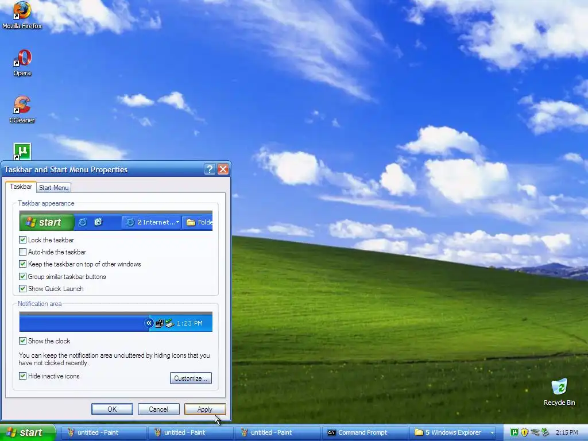Enable Auto-hide the taskbar
The width and height of the screenshot is (588, 441).
[x=22, y=252]
